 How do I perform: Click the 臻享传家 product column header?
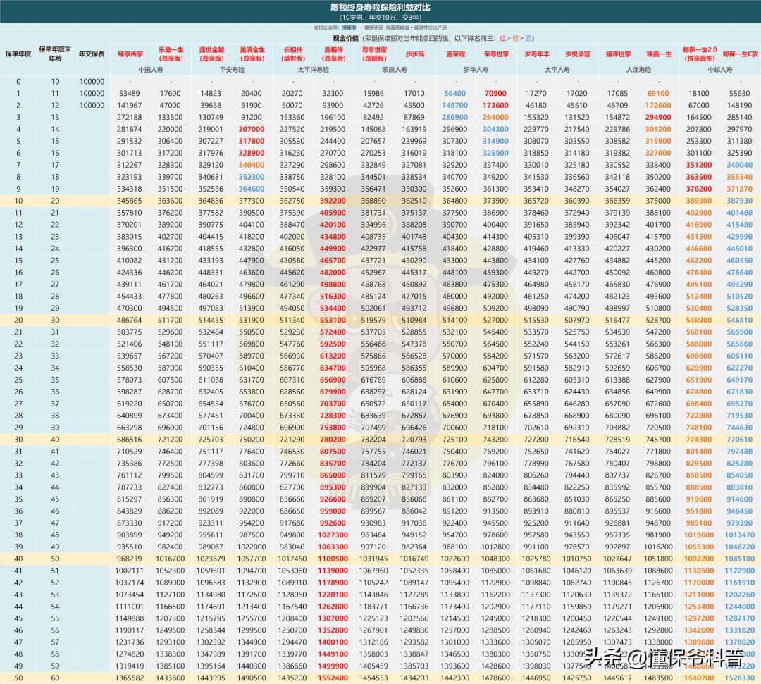point(130,54)
